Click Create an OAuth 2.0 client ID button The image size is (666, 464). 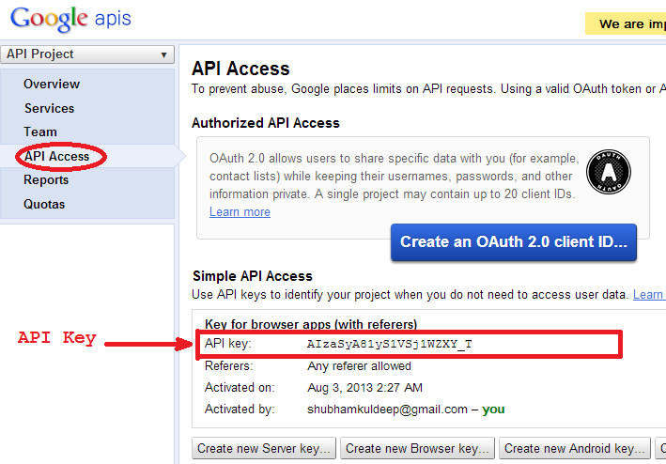514,242
